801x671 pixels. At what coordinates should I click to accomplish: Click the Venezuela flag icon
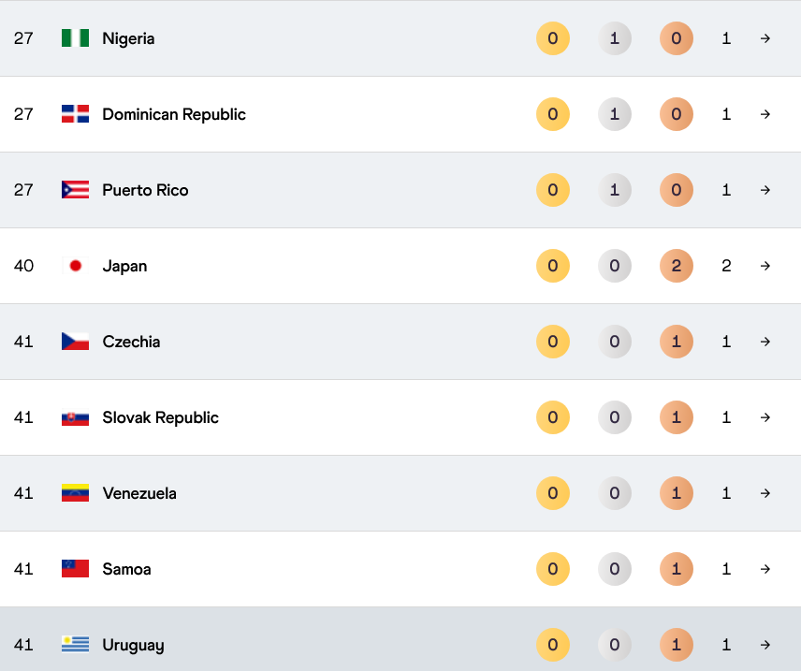75,493
